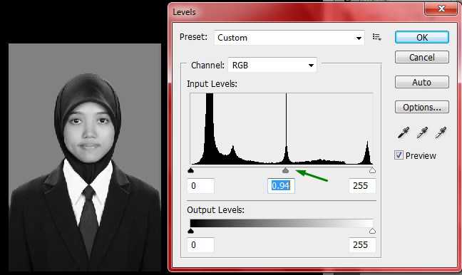Image resolution: width=462 pixels, height=275 pixels.
Task: Click the midtone gray slider handle
Action: [285, 170]
